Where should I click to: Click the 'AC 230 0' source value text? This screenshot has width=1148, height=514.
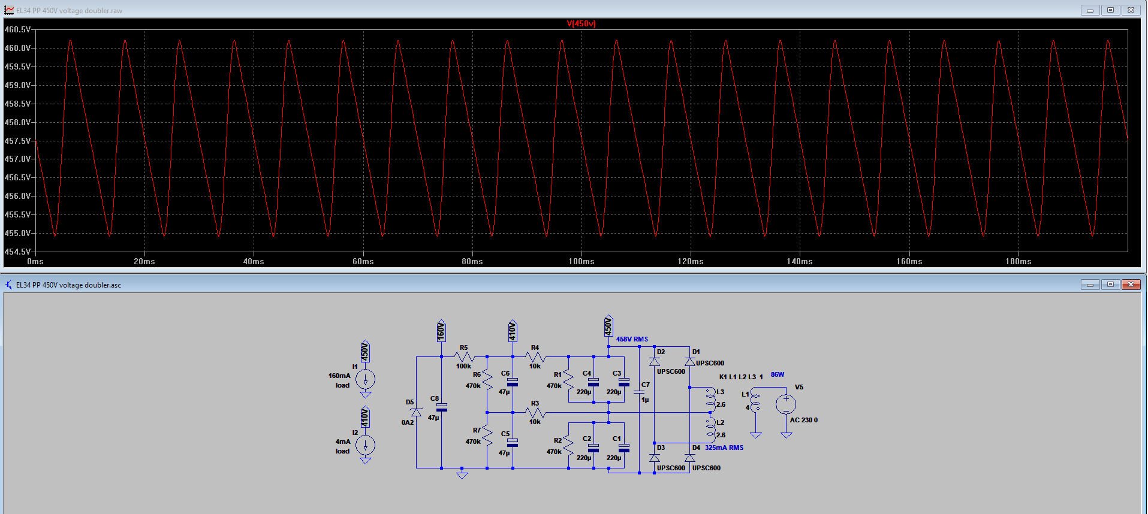[x=803, y=420]
